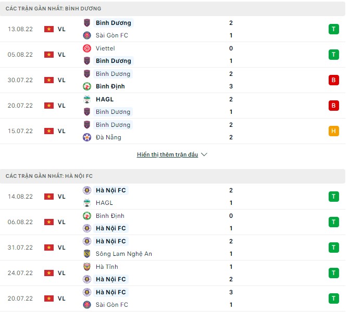Click the orange H draw badge

click(x=333, y=131)
